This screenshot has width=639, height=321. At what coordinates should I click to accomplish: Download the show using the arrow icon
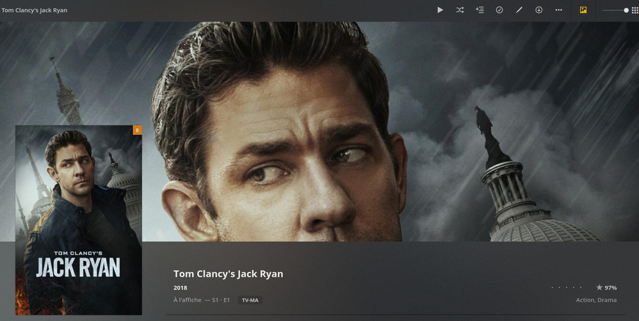538,10
